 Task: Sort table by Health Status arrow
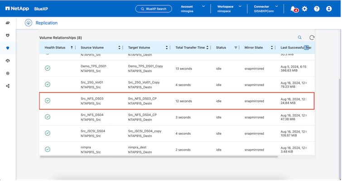click(72, 48)
